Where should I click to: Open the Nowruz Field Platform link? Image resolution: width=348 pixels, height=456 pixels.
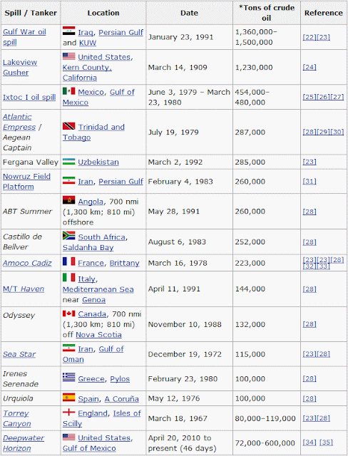(26, 182)
